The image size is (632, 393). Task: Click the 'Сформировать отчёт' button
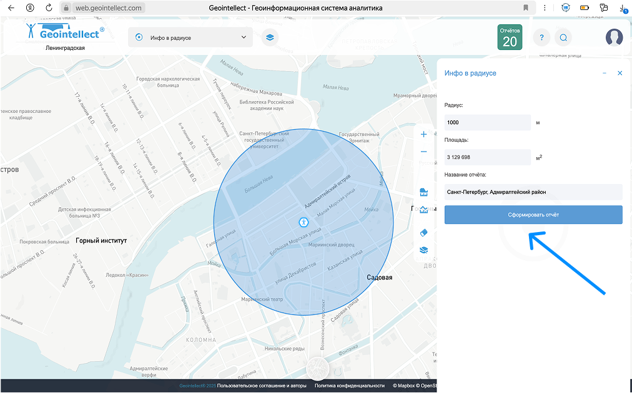click(x=533, y=215)
